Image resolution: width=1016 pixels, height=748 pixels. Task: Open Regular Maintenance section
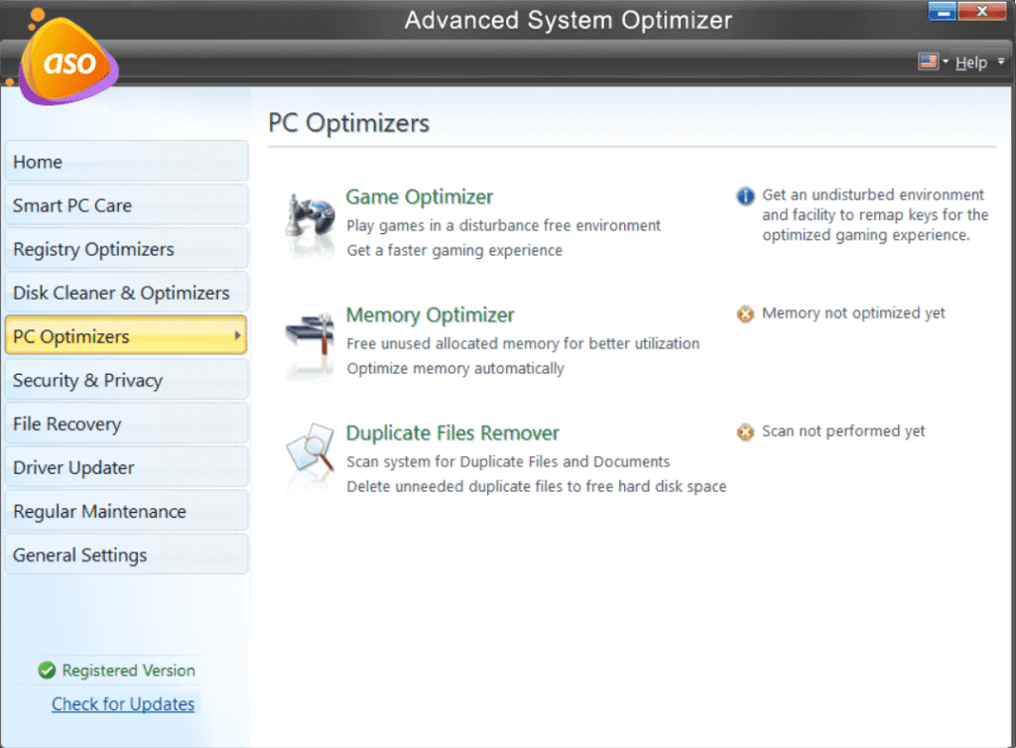point(126,511)
